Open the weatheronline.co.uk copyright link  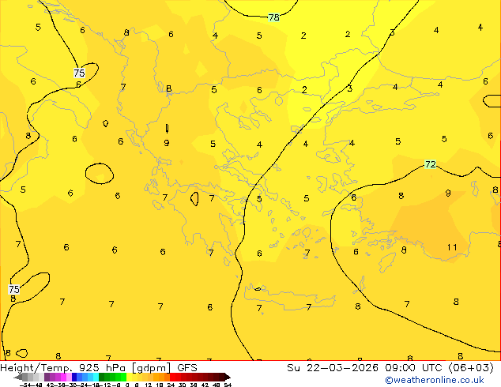pyautogui.click(x=435, y=380)
